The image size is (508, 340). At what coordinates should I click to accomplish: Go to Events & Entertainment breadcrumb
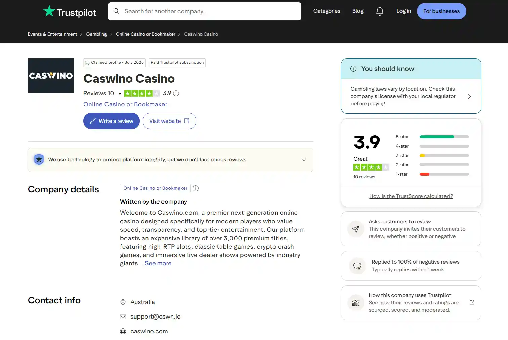(x=52, y=34)
